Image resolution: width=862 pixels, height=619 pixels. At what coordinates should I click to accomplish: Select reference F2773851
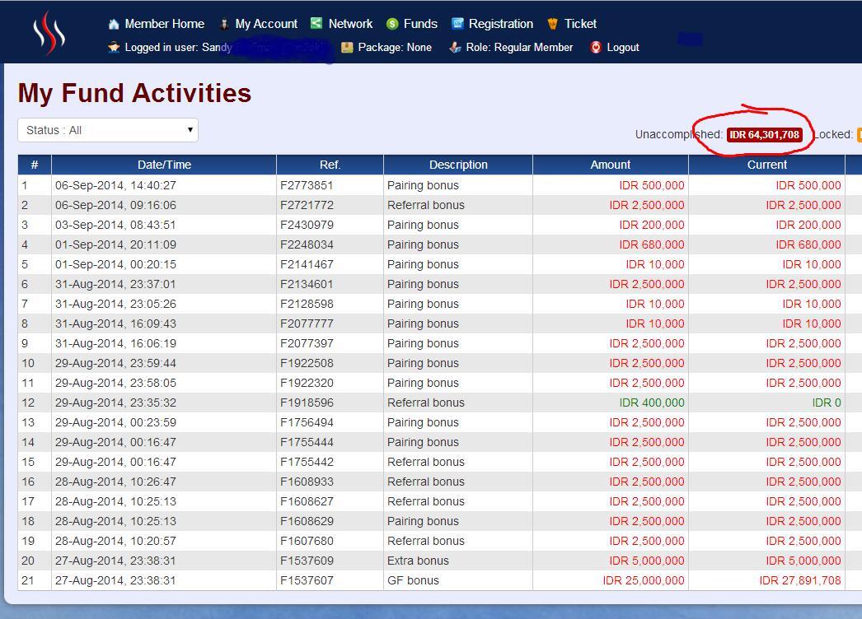(307, 186)
